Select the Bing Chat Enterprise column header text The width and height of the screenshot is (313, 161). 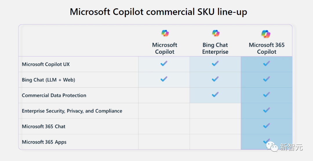click(x=215, y=48)
